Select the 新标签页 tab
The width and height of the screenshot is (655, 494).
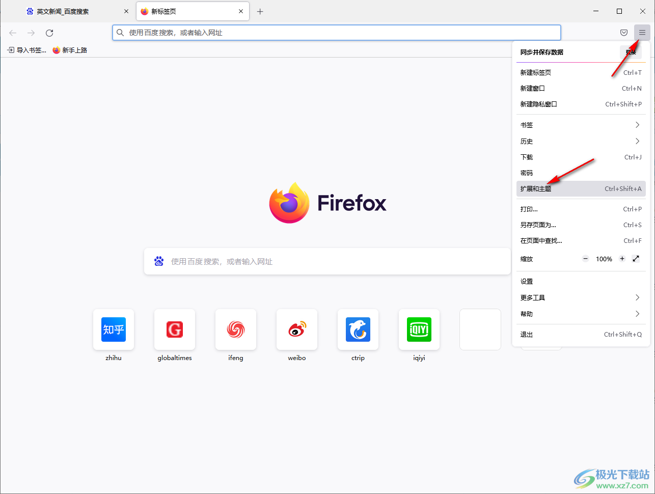point(193,11)
